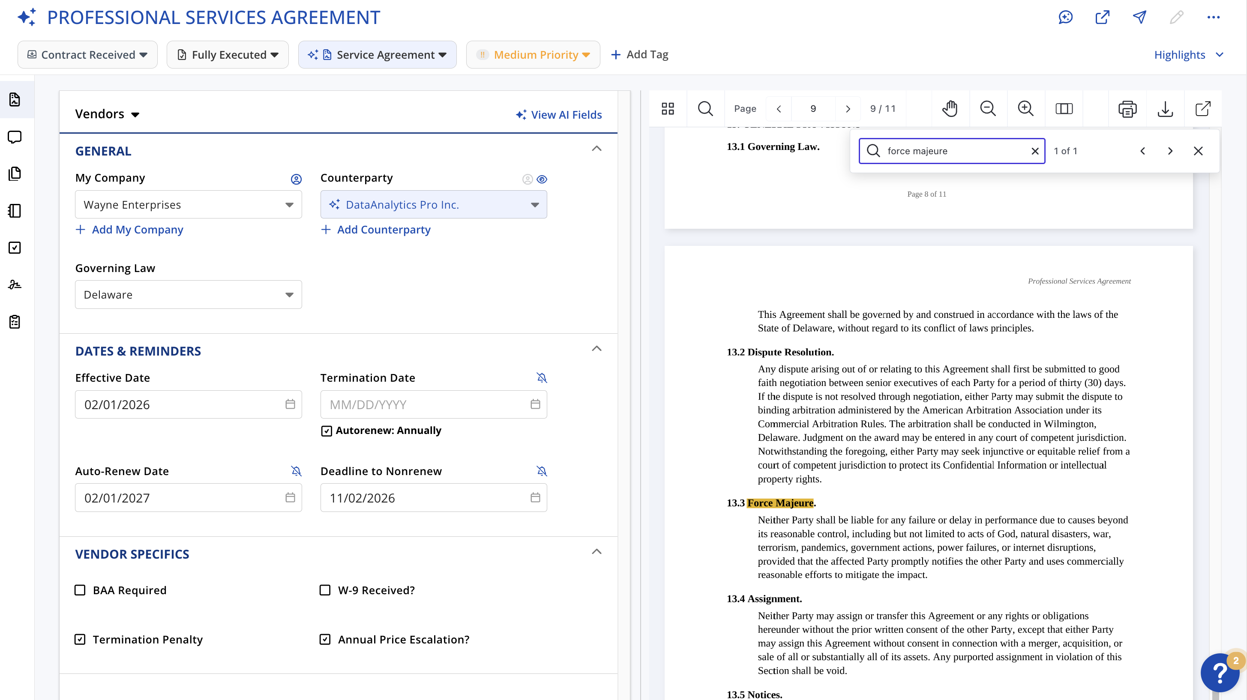Click the Counterparty grey user icon
The height and width of the screenshot is (700, 1247).
pyautogui.click(x=527, y=179)
